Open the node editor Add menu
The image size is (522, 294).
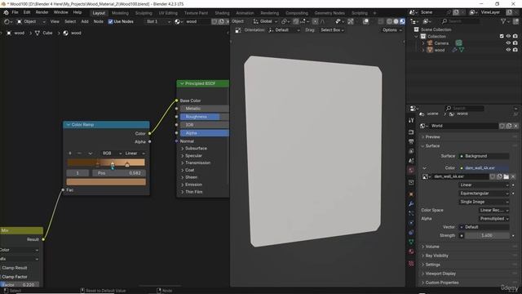85,21
